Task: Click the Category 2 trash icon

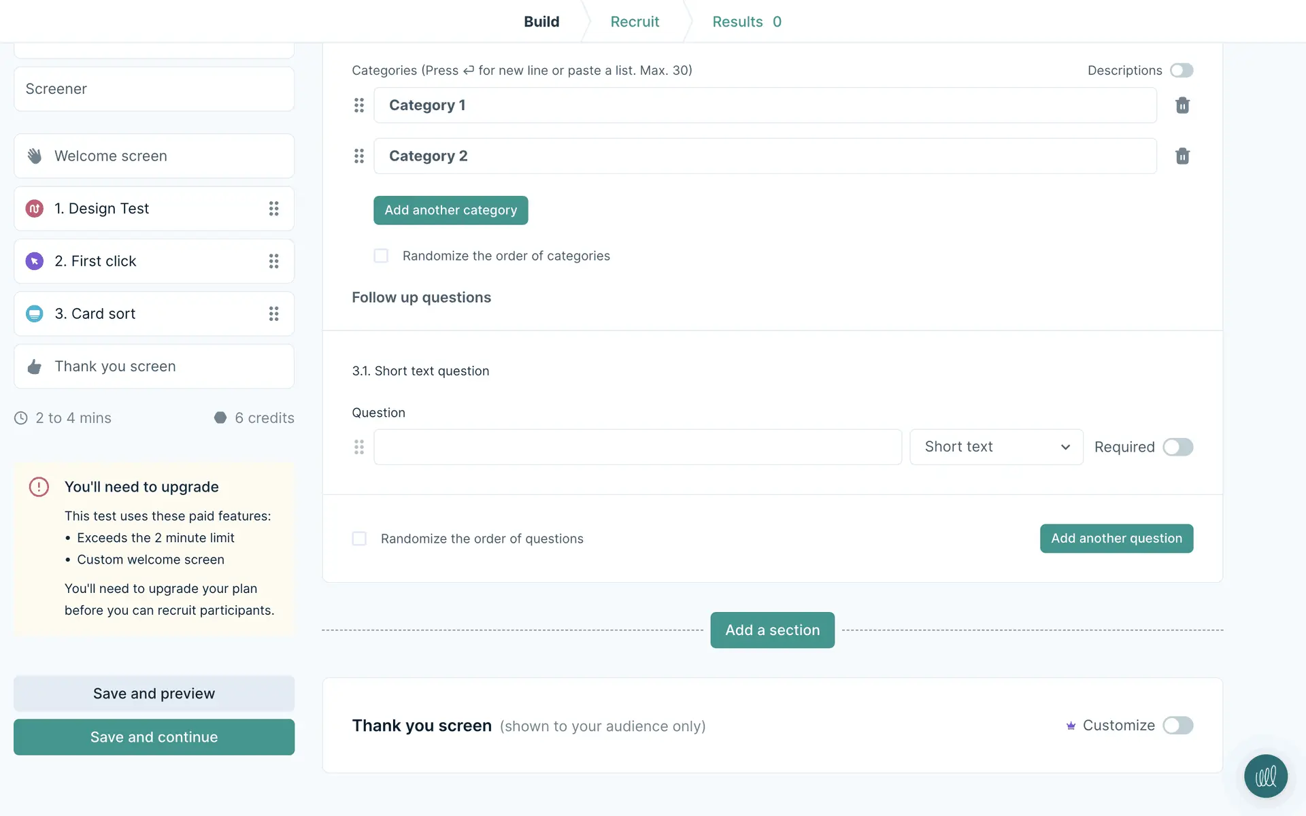Action: [1182, 156]
